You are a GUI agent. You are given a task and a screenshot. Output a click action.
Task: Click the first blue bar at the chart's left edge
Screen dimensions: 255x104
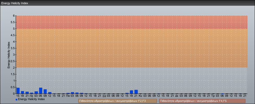18,91
